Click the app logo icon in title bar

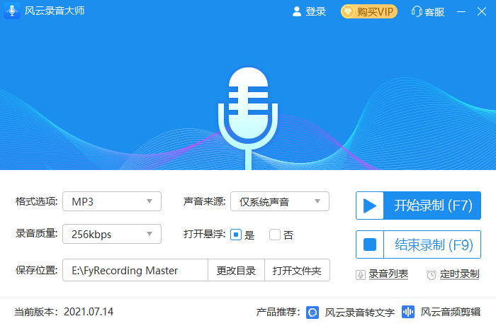point(13,11)
